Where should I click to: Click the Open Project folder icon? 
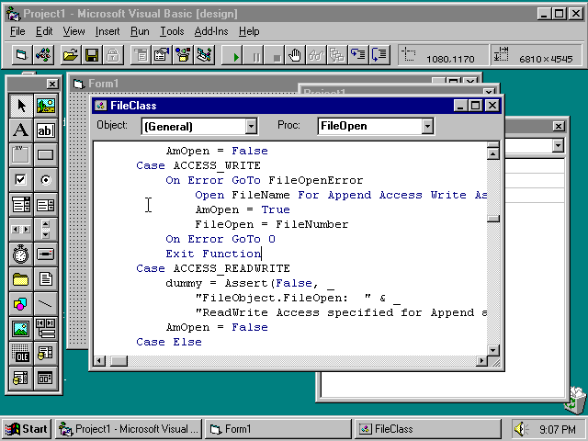70,56
